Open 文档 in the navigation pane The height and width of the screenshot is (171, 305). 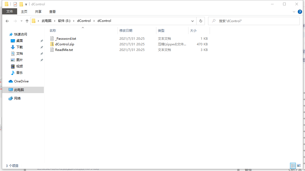pyautogui.click(x=20, y=54)
